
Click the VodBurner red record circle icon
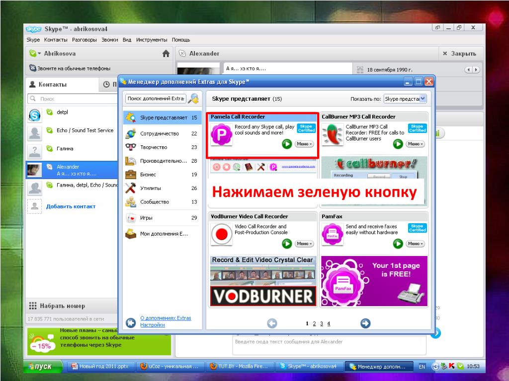(221, 234)
